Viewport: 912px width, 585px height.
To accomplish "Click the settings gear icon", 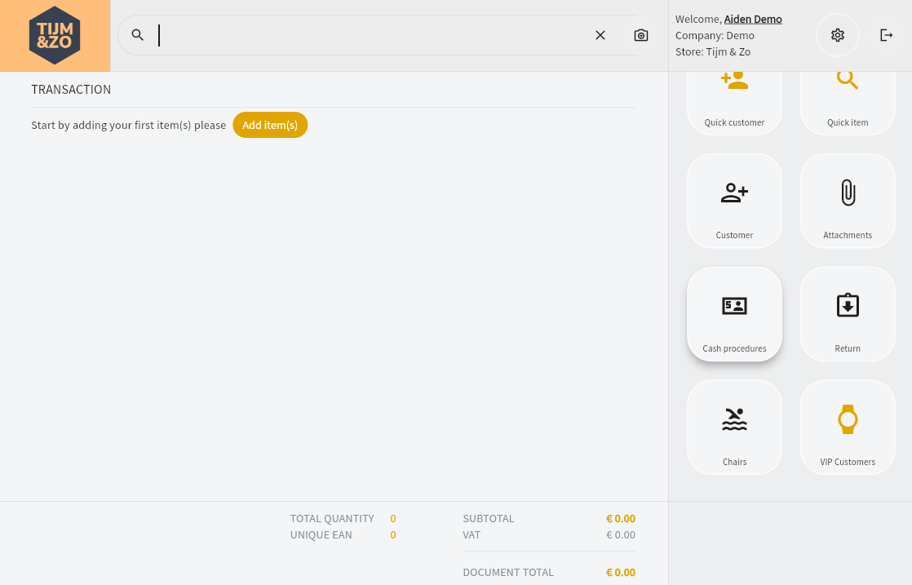I will [x=838, y=35].
